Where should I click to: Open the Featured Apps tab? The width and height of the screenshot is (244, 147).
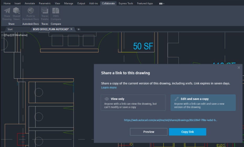pyautogui.click(x=145, y=3)
